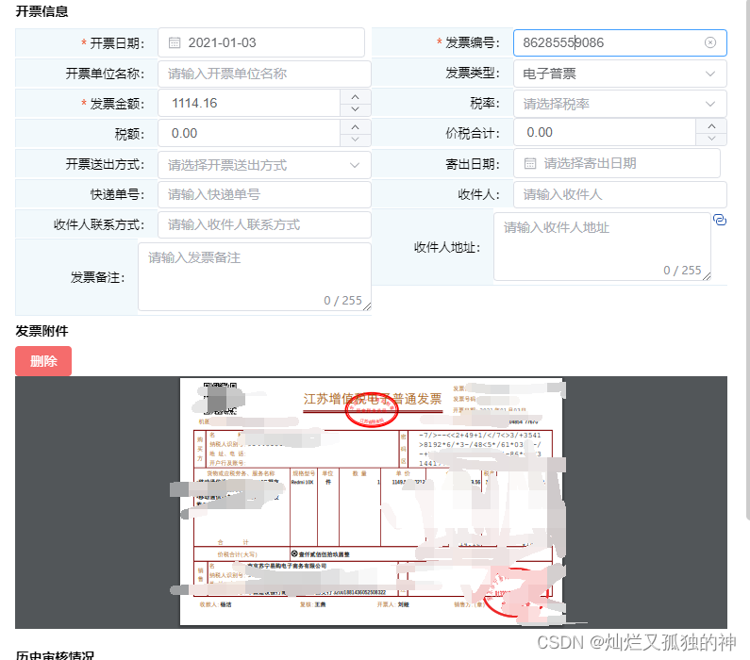Click into the 发票编号 input field
Viewport: 750px width, 660px height.
(620, 43)
